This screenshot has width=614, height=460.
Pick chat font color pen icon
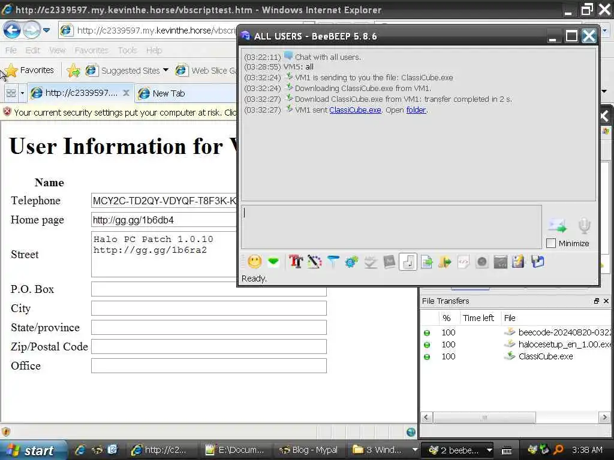(314, 262)
